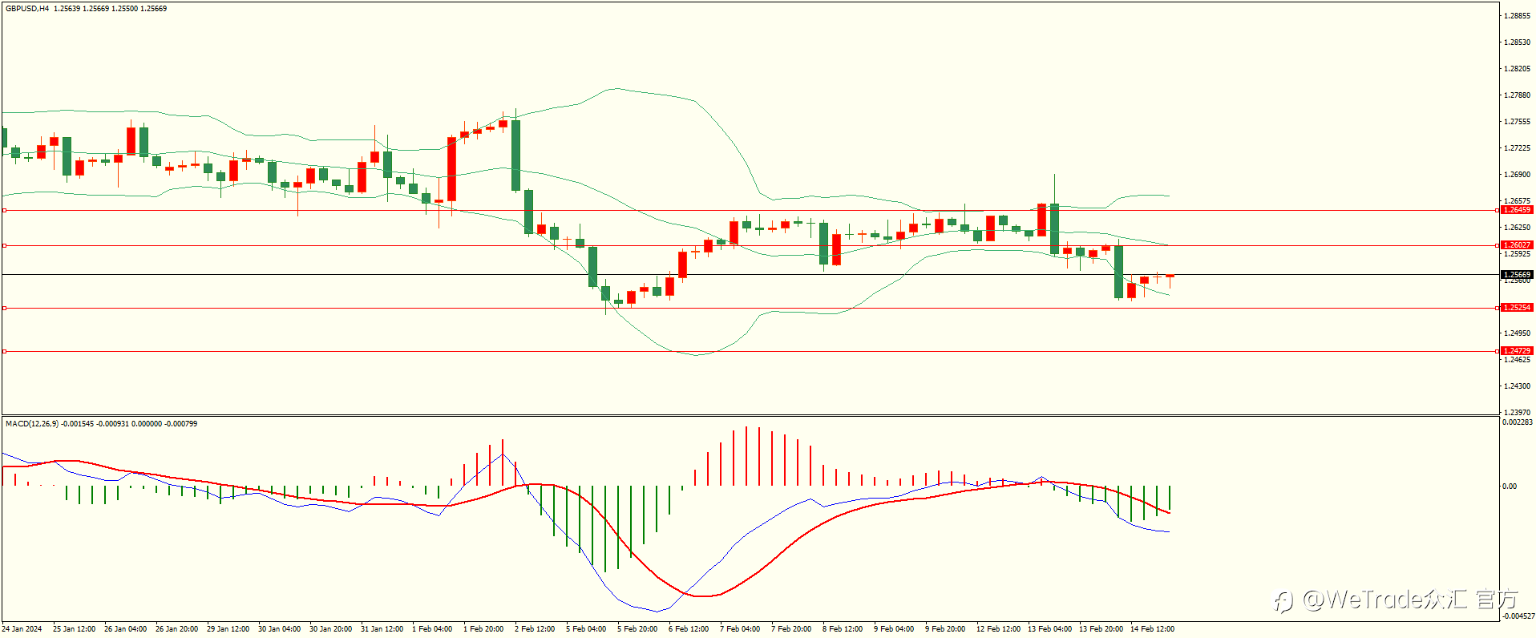This screenshot has width=1536, height=638.
Task: Click the 1 Feb 20:00 time axis label
Action: (483, 629)
